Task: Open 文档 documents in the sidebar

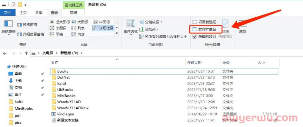Action: [15, 88]
